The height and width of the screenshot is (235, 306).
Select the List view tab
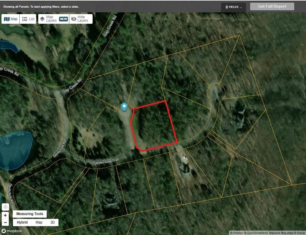pos(28,19)
